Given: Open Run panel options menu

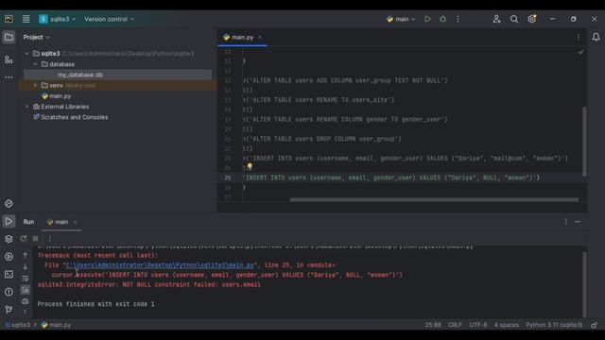Looking at the screenshot, I should click(x=565, y=222).
